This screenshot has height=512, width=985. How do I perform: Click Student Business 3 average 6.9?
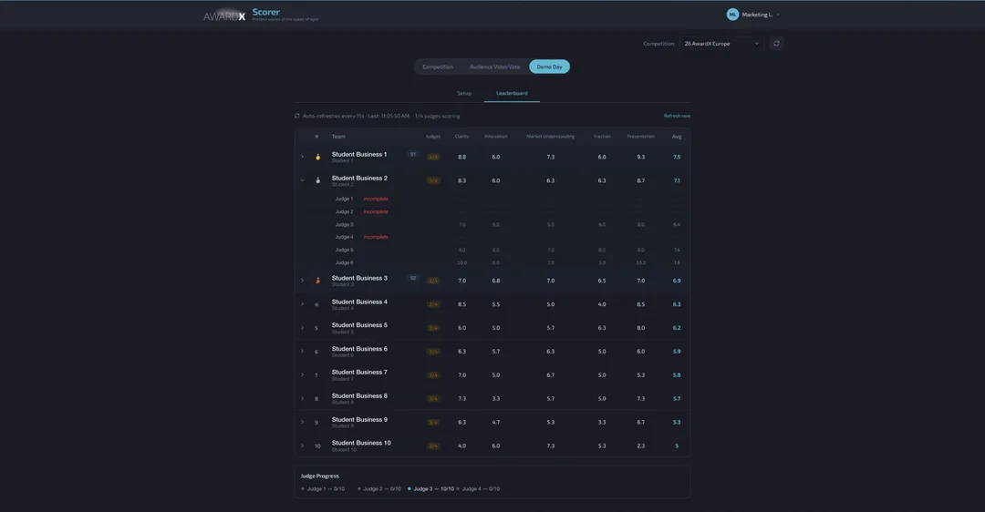tap(677, 281)
